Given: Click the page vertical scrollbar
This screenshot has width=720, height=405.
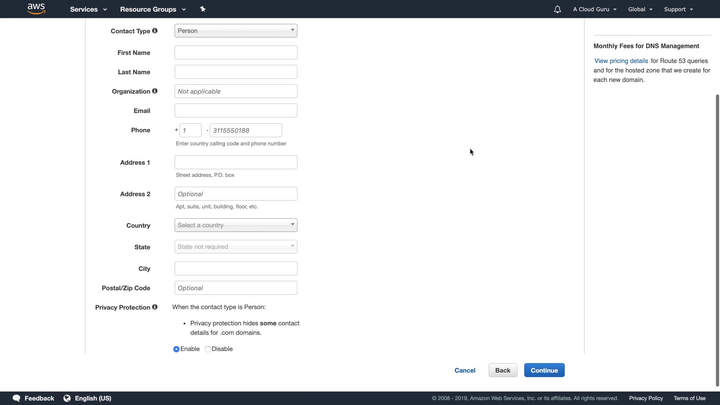Looking at the screenshot, I should click(717, 240).
